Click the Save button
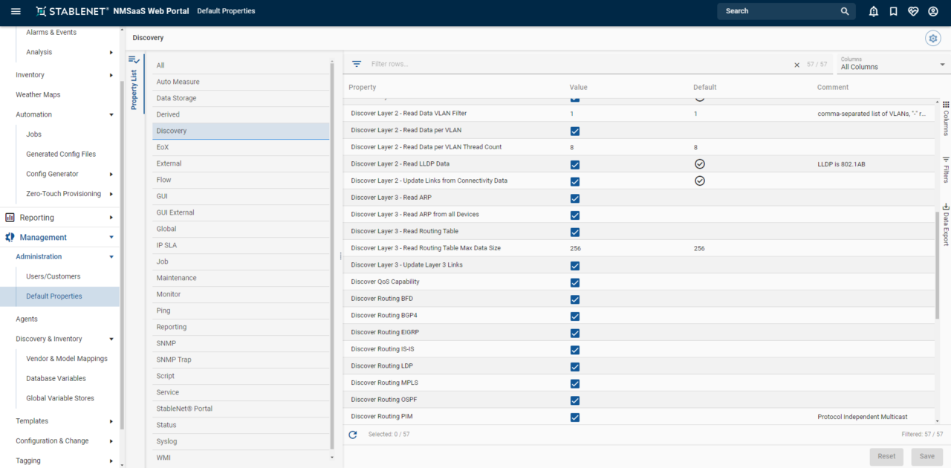This screenshot has width=951, height=468. (x=926, y=456)
